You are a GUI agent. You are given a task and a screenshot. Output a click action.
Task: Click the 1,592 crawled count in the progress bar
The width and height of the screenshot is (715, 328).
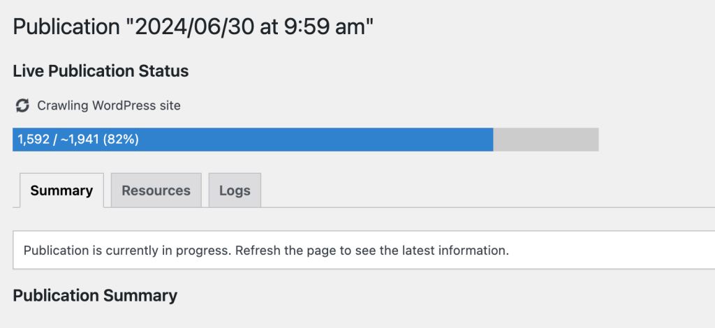(x=32, y=140)
